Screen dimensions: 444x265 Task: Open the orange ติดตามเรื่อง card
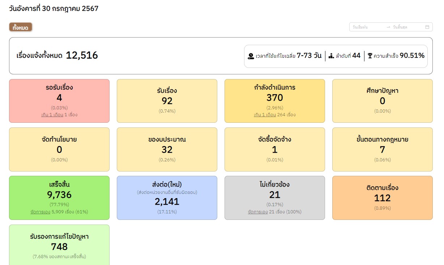click(x=382, y=197)
